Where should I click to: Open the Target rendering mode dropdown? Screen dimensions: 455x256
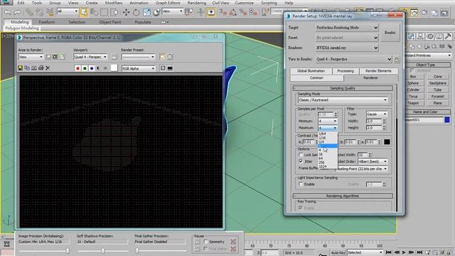tap(347, 28)
